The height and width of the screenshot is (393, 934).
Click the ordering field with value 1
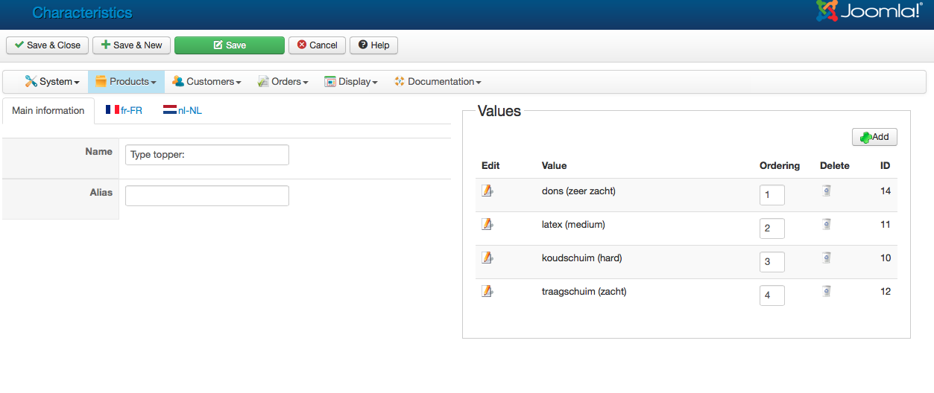(x=772, y=195)
